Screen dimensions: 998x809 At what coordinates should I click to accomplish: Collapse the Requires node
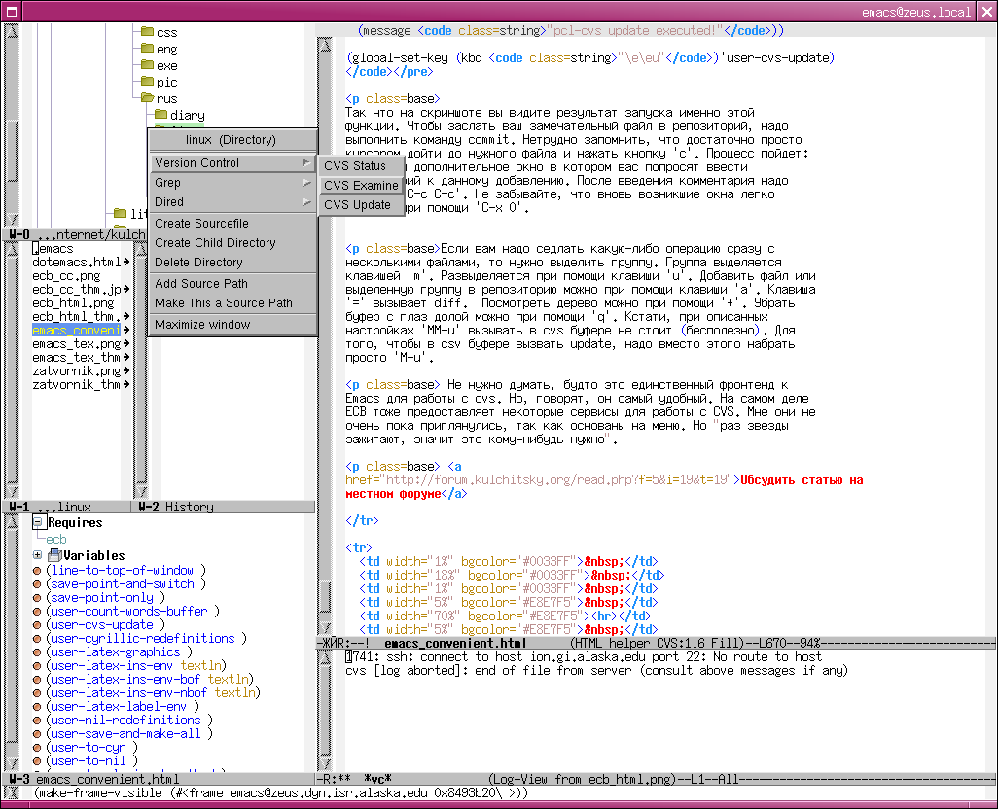[38, 523]
